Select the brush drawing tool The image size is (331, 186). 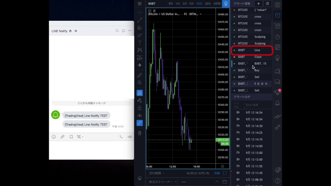tap(140, 35)
